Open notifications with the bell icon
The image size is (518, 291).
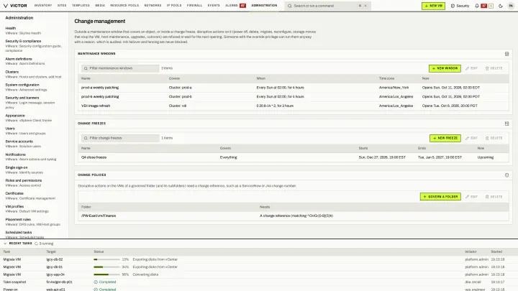pyautogui.click(x=477, y=6)
